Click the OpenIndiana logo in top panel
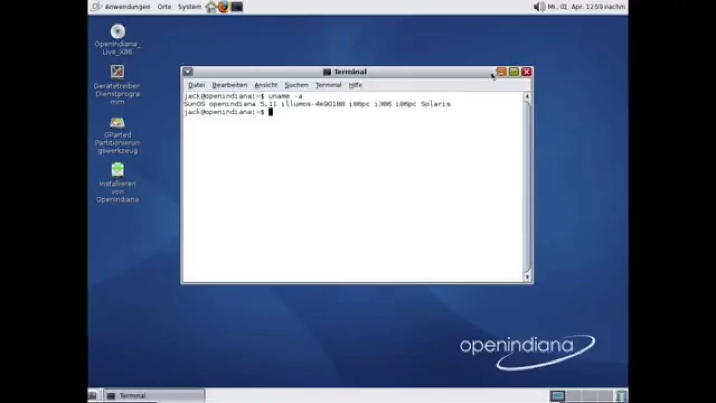This screenshot has height=403, width=716. [96, 7]
